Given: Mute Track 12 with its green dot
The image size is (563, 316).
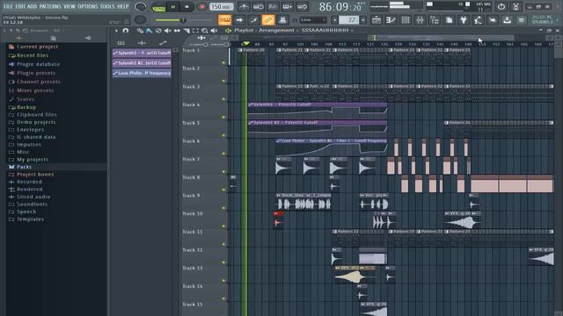Looking at the screenshot, I should click(223, 262).
